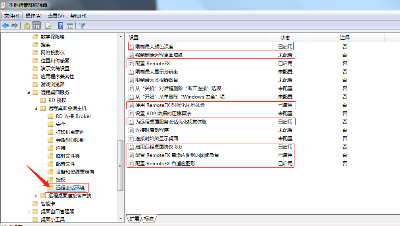Click the folder icon beside 桌面小工具
The image size is (400, 226).
pos(35,219)
